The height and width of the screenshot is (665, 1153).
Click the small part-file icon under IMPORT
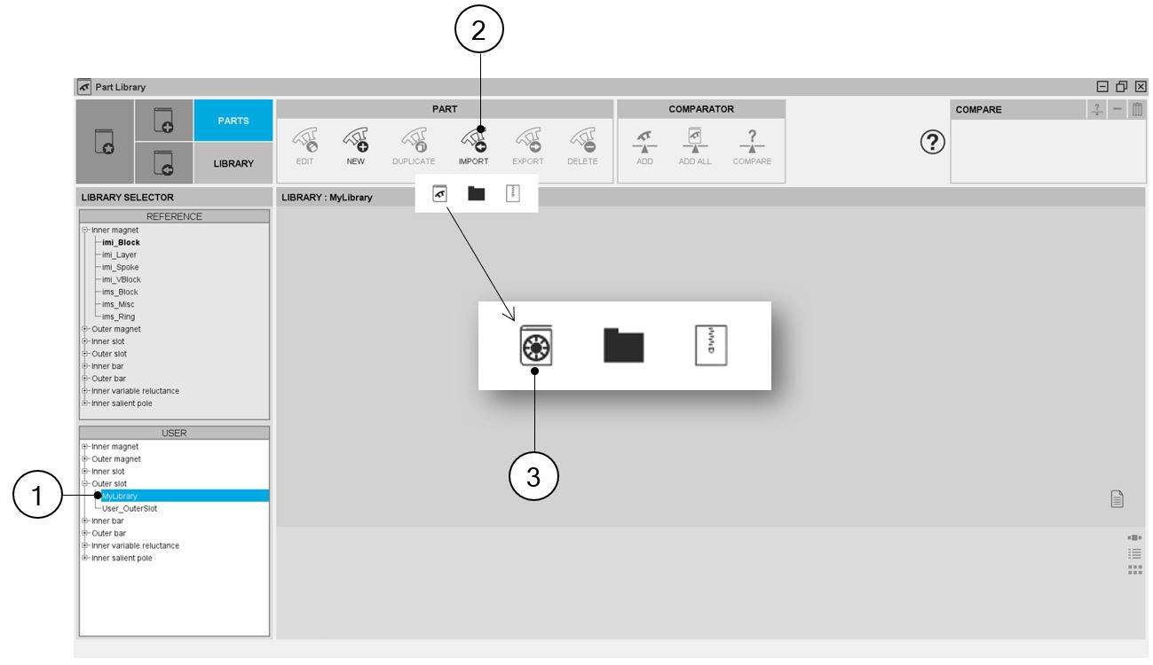[x=439, y=193]
